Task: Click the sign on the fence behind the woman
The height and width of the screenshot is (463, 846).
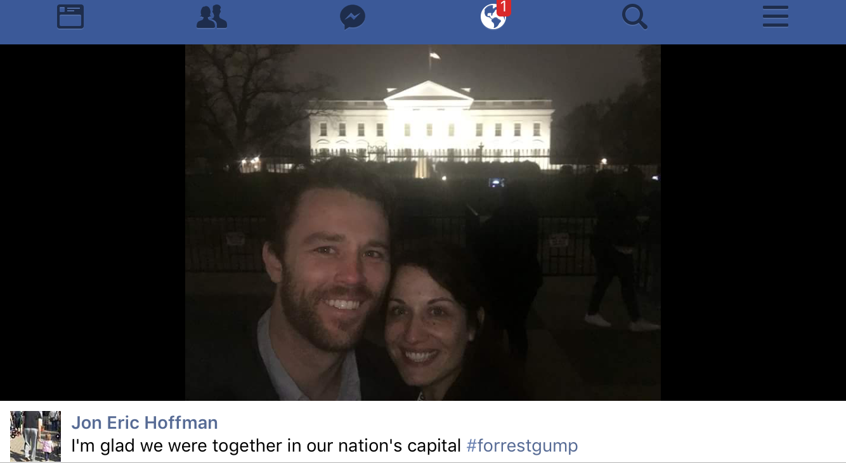Action: 559,240
